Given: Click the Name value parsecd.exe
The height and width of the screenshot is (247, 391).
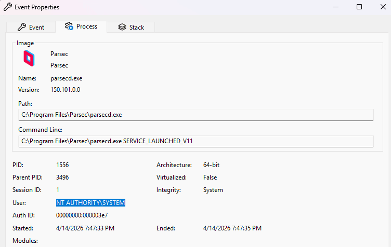Looking at the screenshot, I should (x=67, y=78).
